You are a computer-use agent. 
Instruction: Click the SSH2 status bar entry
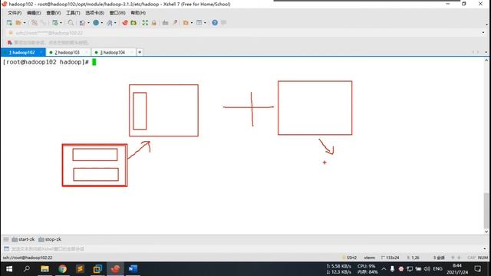pyautogui.click(x=350, y=258)
